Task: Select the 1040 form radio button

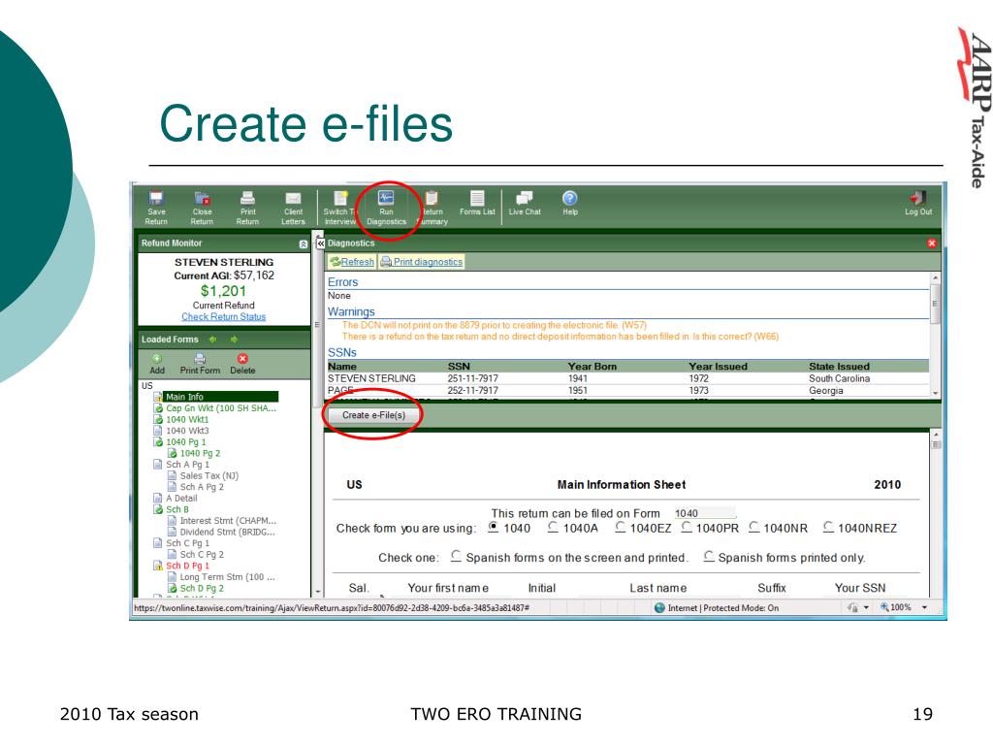Action: [x=494, y=527]
